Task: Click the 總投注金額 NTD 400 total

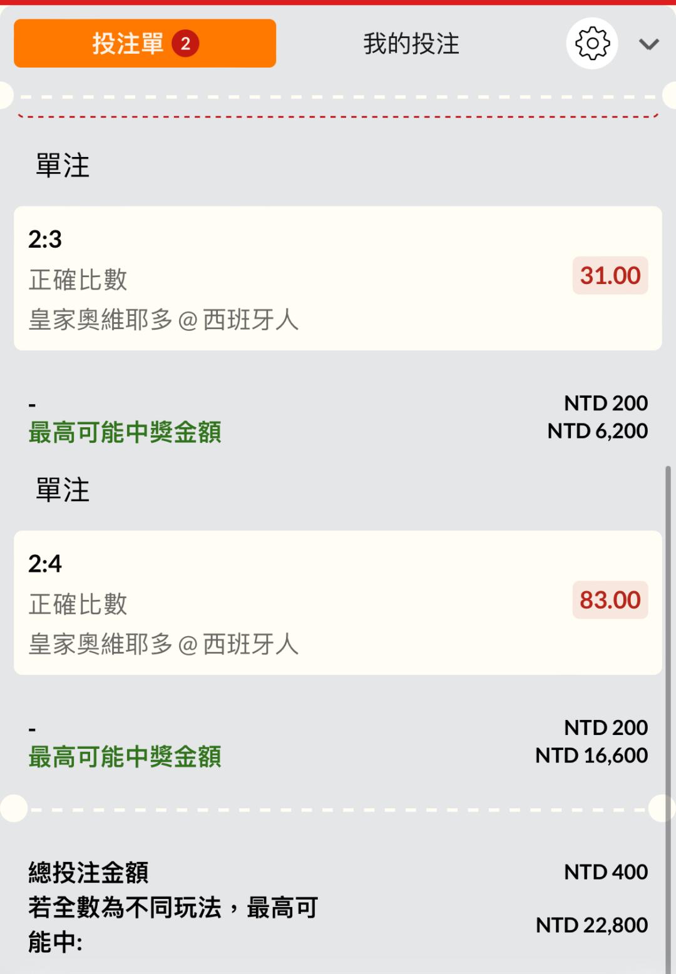Action: [605, 872]
